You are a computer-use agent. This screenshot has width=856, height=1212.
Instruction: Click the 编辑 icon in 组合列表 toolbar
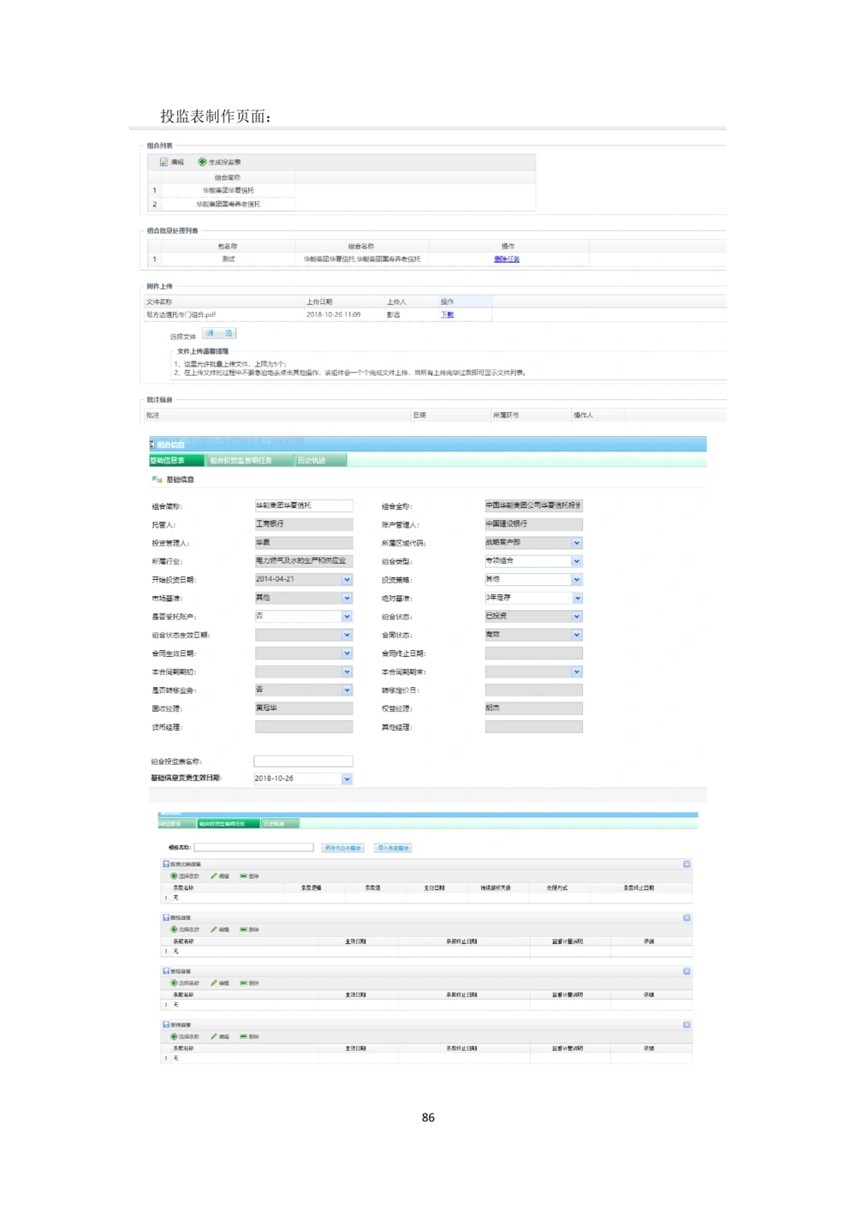(164, 162)
